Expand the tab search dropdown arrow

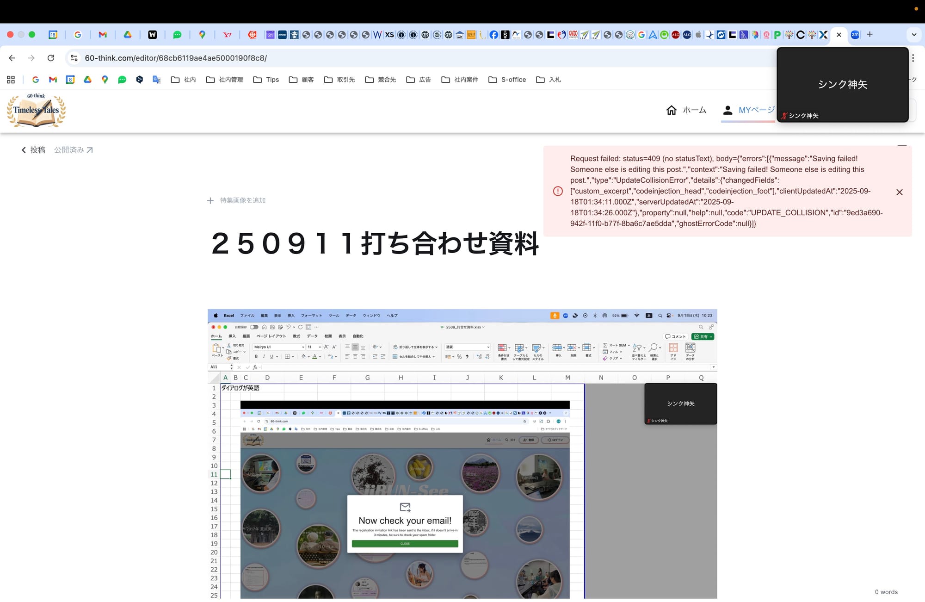point(914,34)
